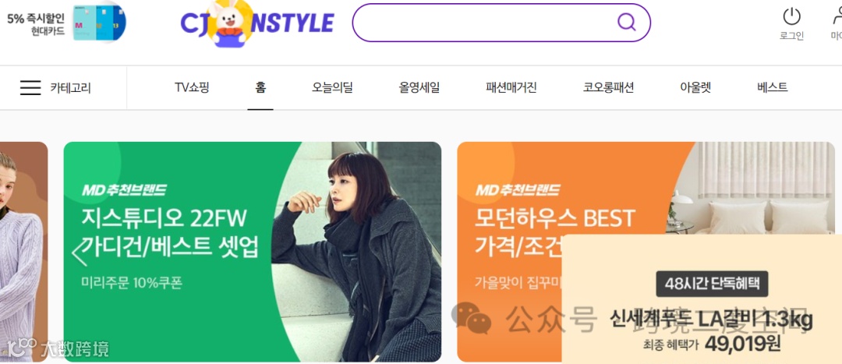
Task: Open 올영세일 menu item
Action: (419, 88)
